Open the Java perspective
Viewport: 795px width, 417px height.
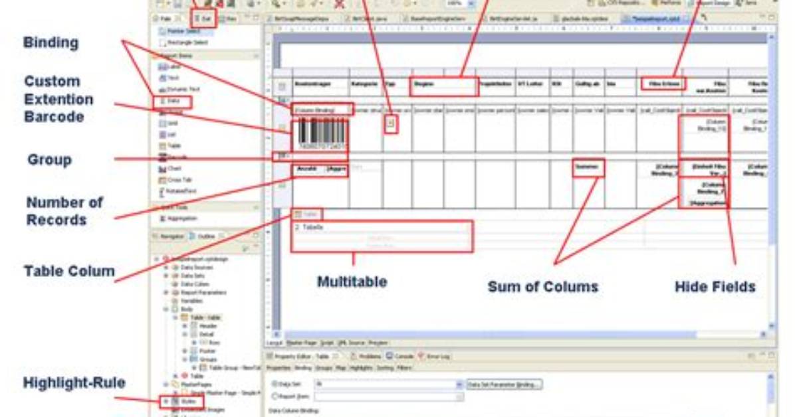(x=747, y=3)
